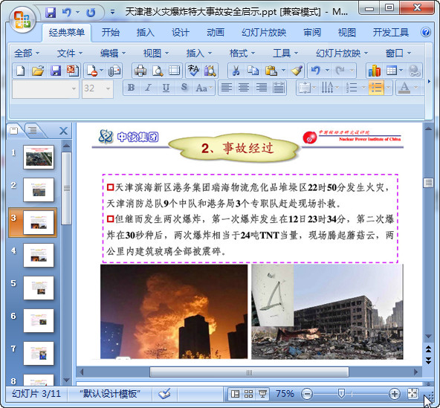Click the Format Painter brush icon
Viewport: 440px width, 408px height.
point(297,71)
